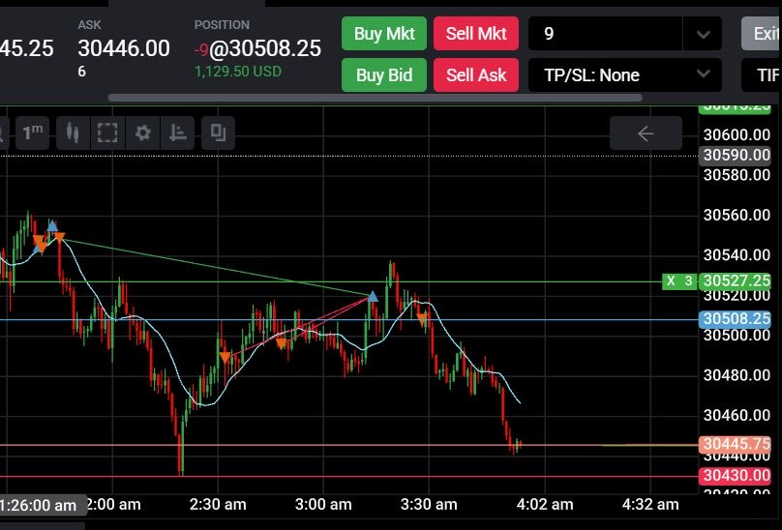Viewport: 782px width, 530px height.
Task: Click the 4:32 am time axis label
Action: tap(650, 505)
